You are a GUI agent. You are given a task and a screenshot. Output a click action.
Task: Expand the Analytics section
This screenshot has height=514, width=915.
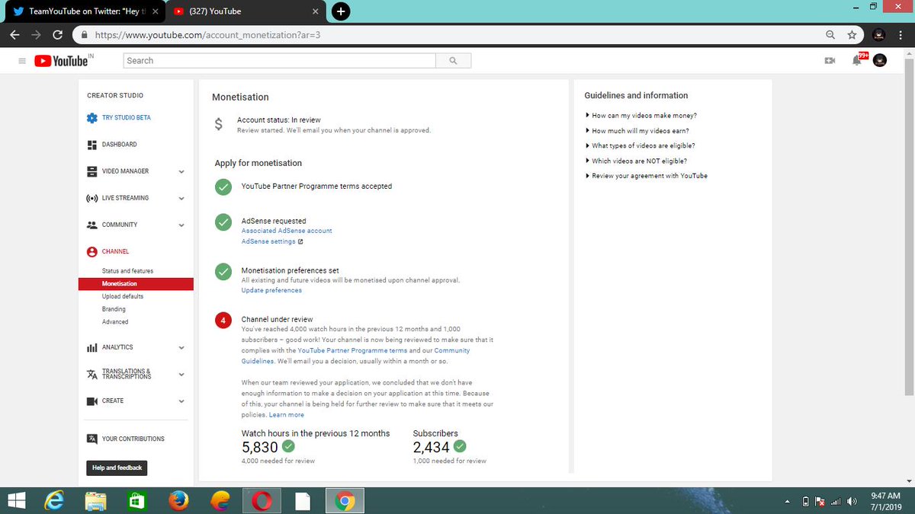(181, 348)
